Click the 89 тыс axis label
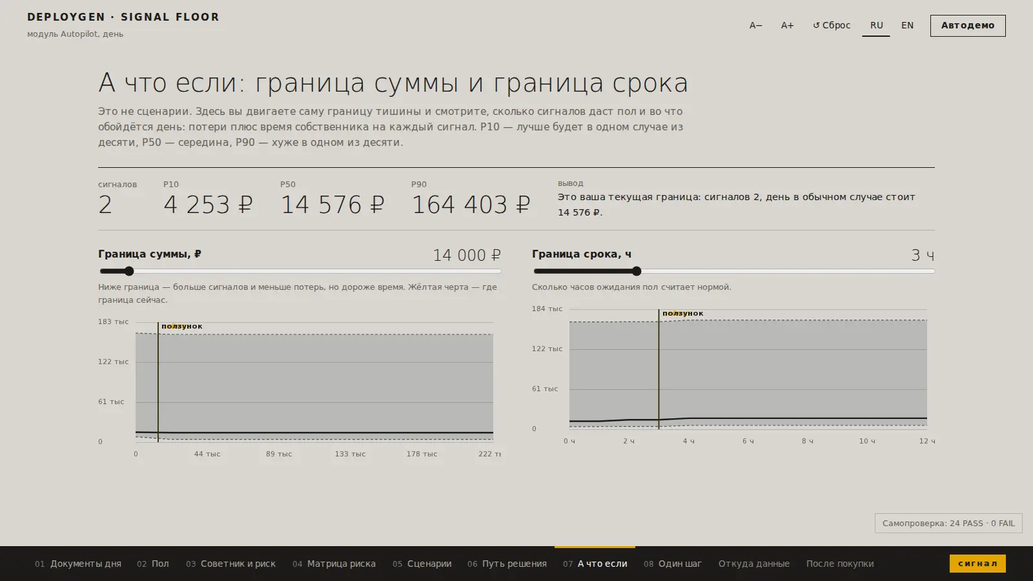This screenshot has height=581, width=1033. click(279, 454)
